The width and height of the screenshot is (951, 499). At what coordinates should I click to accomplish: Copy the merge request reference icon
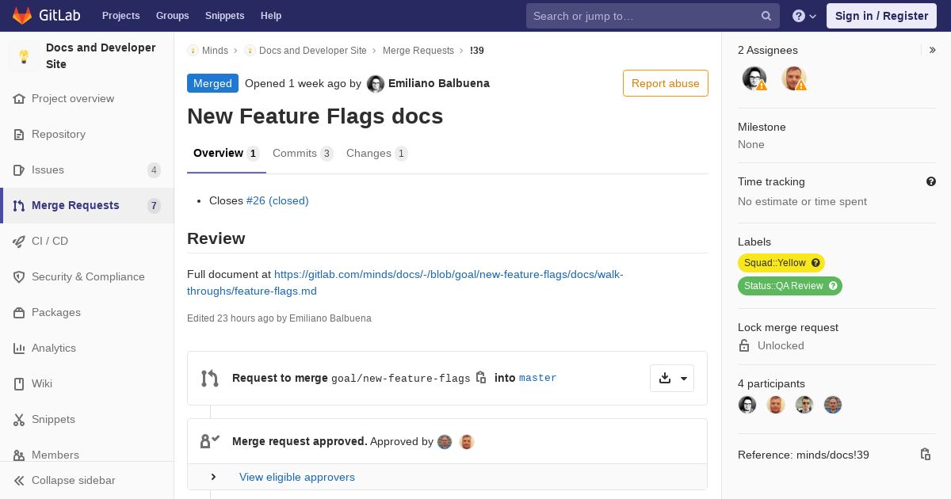pyautogui.click(x=925, y=455)
